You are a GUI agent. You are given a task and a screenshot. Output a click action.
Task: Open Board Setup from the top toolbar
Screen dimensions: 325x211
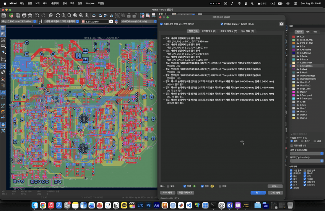pos(11,15)
